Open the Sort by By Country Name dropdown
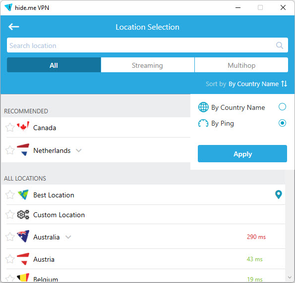This screenshot has width=295, height=283. point(246,84)
